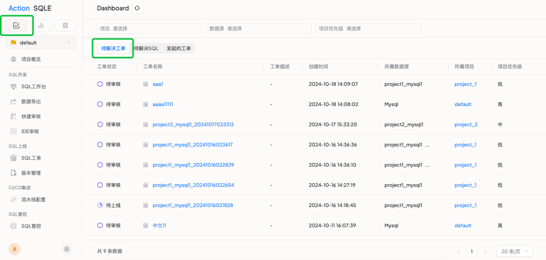This screenshot has height=260, width=546.
Task: Switch to 发起的工单 tab
Action: [x=178, y=48]
